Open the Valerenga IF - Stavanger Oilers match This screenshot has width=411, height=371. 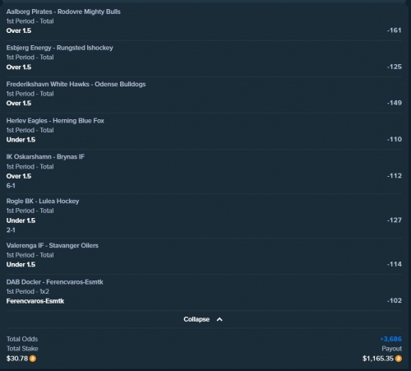point(53,245)
